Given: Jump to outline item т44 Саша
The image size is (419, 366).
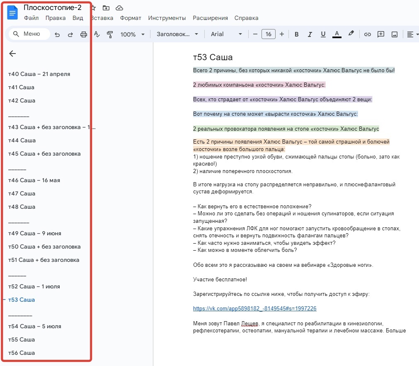Looking at the screenshot, I should coord(22,140).
